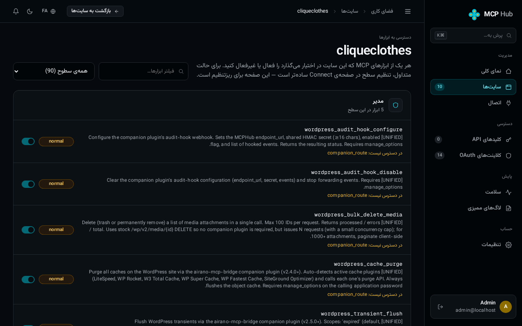
Task: Click 5 ابزار در این سطح text
Action: (x=366, y=110)
